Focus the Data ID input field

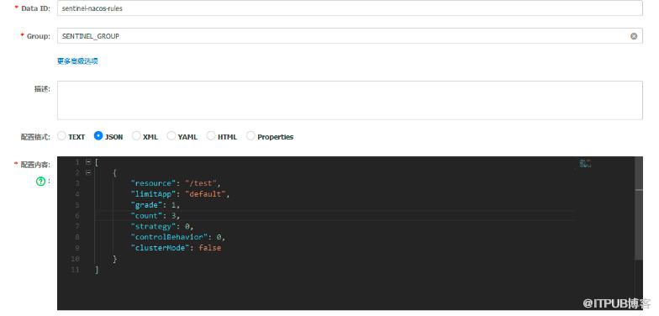click(x=350, y=8)
